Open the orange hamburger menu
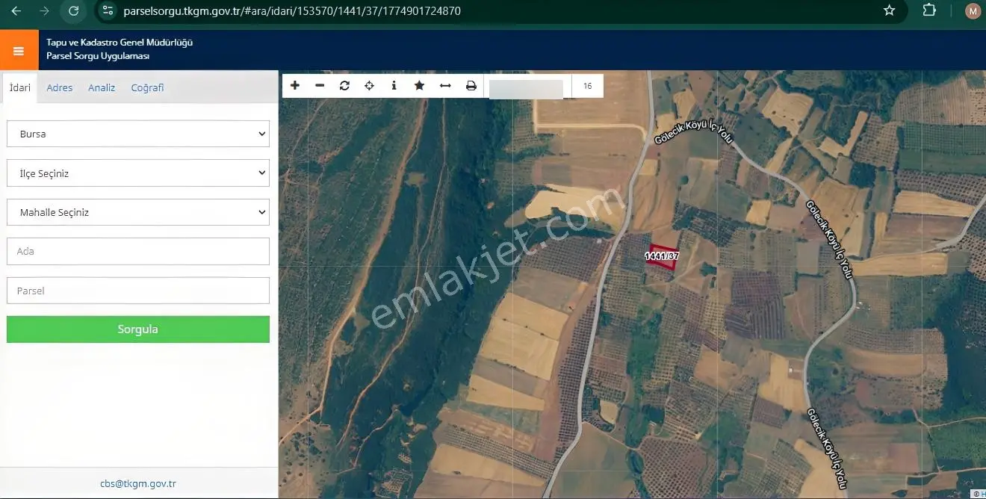Viewport: 986px width, 499px height. click(19, 51)
